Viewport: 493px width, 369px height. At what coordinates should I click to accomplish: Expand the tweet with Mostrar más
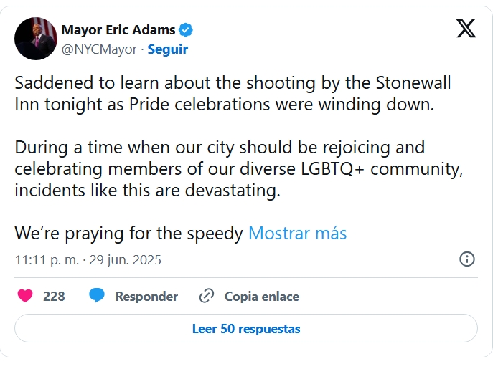297,234
